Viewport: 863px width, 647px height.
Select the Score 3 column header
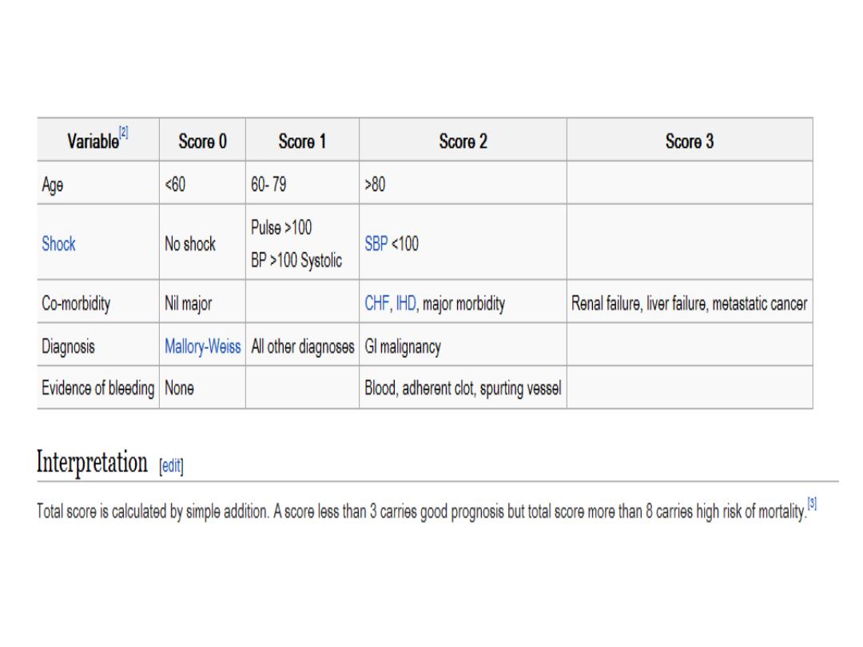pos(690,141)
